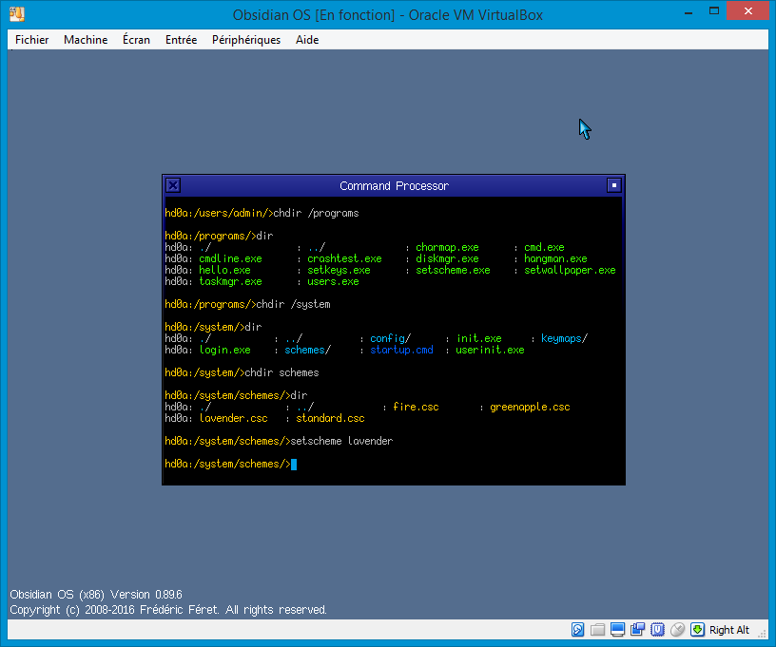Click the Obsidian OS version text
The width and height of the screenshot is (776, 647).
[96, 594]
